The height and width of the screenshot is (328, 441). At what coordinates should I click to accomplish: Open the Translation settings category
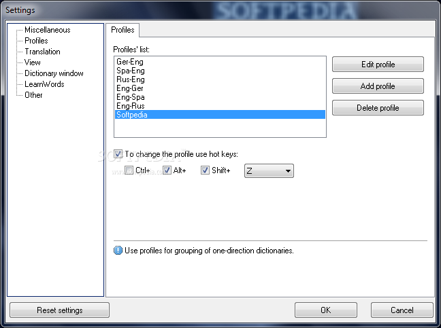(42, 52)
